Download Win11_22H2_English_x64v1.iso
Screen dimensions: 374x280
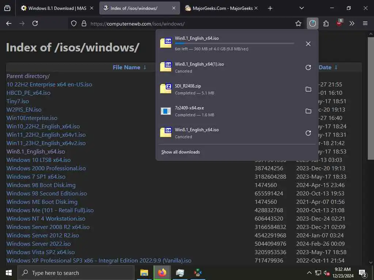46,135
